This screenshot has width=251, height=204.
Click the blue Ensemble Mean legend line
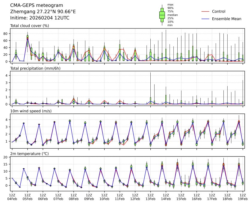pyautogui.click(x=205, y=19)
